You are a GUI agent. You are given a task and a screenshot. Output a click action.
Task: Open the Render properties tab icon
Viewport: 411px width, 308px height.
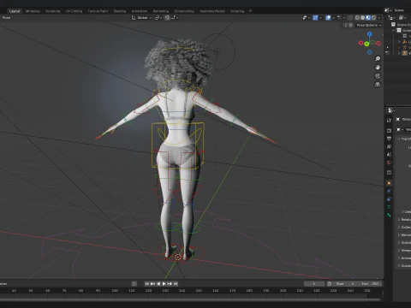click(389, 130)
